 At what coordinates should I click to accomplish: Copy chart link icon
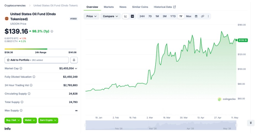[202, 16]
